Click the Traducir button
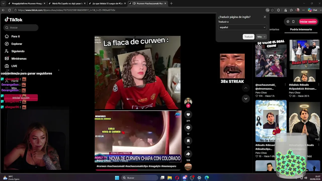This screenshot has width=322, height=181. 249,37
